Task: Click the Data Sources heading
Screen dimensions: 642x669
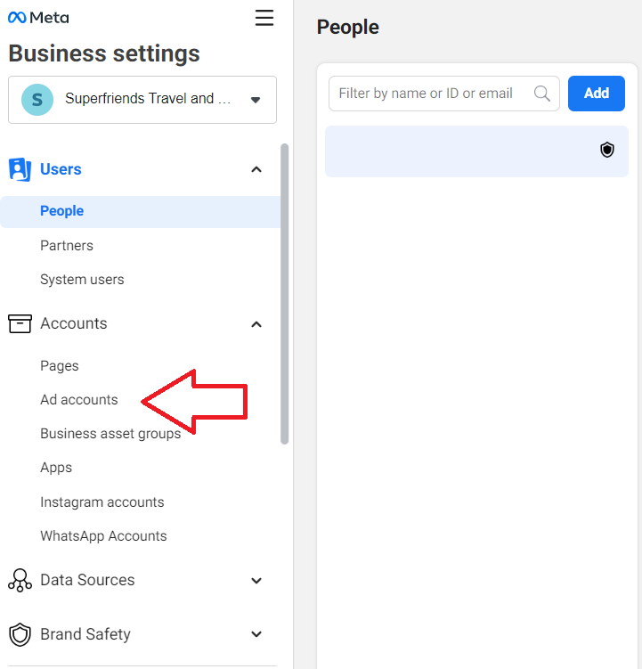Action: pyautogui.click(x=87, y=580)
